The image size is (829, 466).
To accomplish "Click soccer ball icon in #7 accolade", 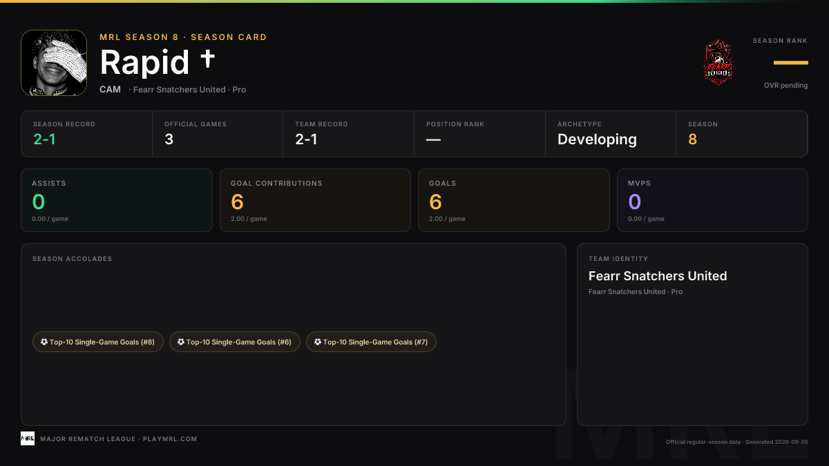I will 318,342.
